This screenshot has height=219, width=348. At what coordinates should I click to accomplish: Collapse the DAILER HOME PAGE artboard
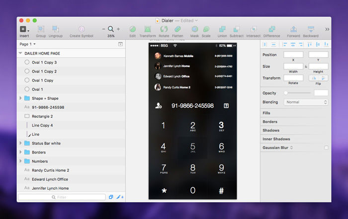click(x=20, y=53)
